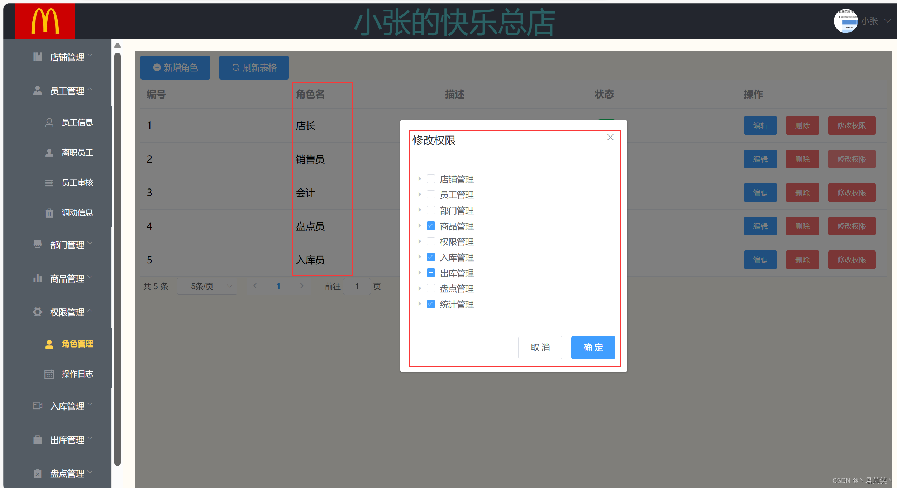Close the 修改权限 dialog with X

pos(610,137)
